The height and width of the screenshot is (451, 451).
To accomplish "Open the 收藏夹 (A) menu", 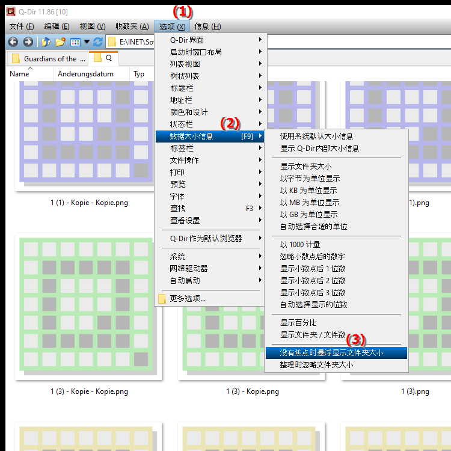I will tap(132, 26).
